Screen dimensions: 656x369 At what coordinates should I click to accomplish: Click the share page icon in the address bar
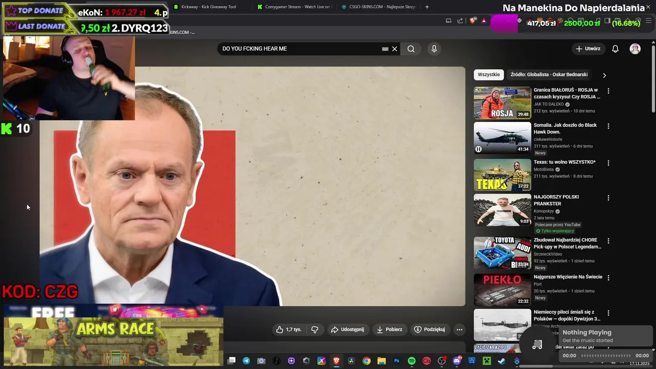pyautogui.click(x=460, y=21)
